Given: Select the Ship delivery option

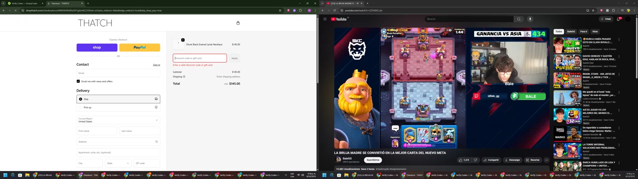Looking at the screenshot, I should point(118,99).
